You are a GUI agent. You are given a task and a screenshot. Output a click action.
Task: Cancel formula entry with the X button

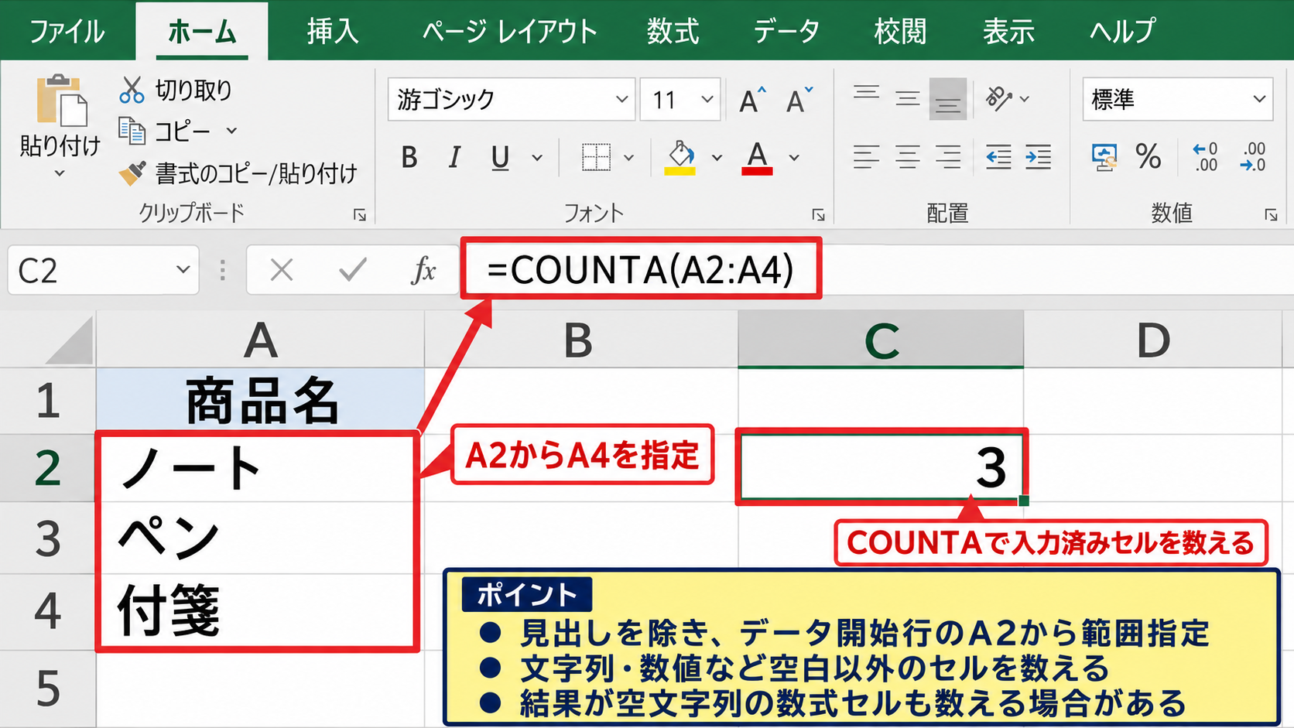282,270
